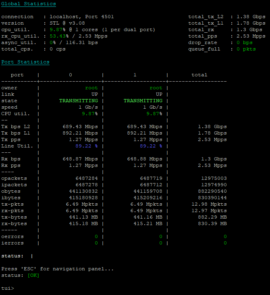Click the total Rx bps 1.3 Gbps in table
The width and height of the screenshot is (270, 295).
point(214,159)
